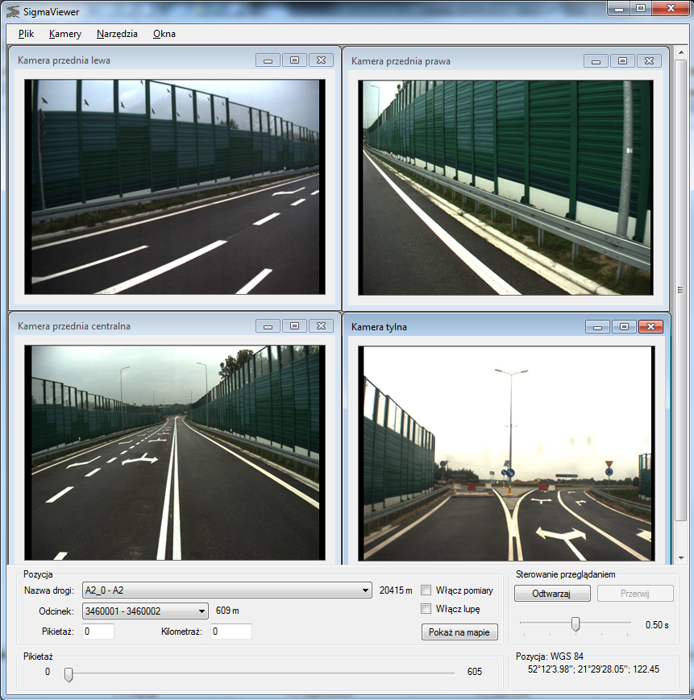Open the Odcinek segment dropdown

click(202, 611)
